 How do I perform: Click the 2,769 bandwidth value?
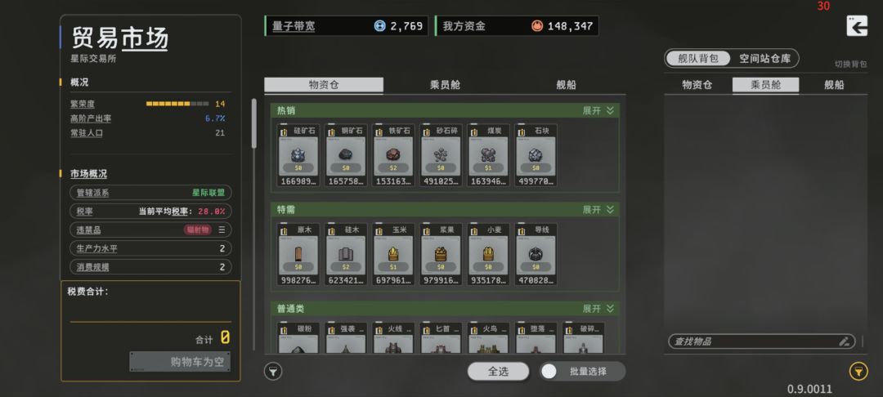tap(406, 26)
